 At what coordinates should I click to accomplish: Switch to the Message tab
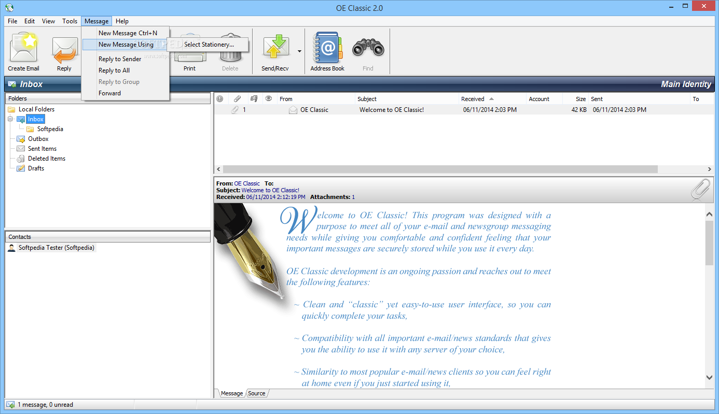[x=231, y=393]
